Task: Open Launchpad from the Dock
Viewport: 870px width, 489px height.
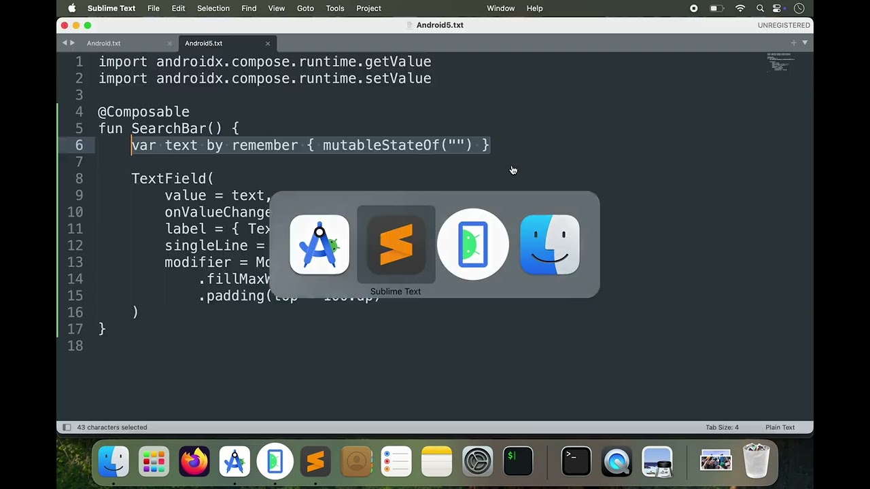Action: (154, 462)
